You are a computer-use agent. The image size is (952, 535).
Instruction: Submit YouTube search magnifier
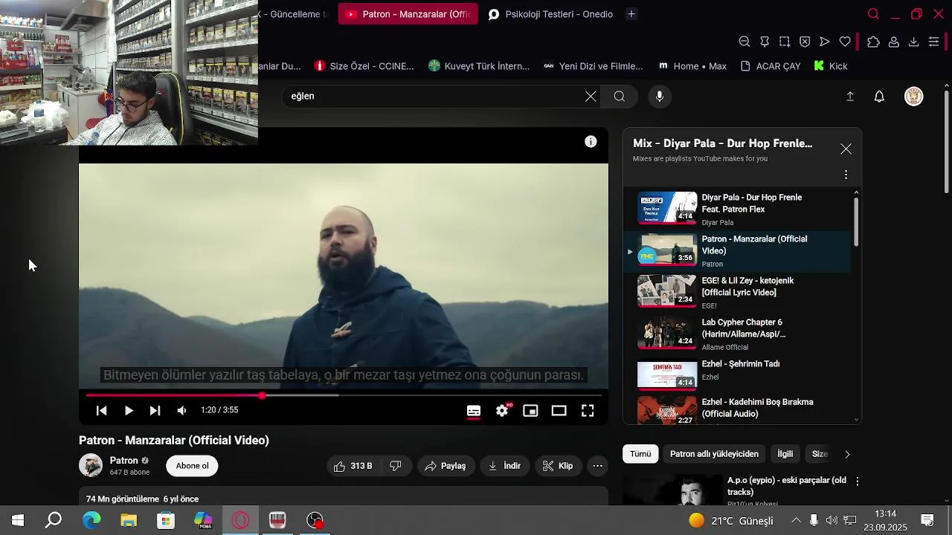620,96
